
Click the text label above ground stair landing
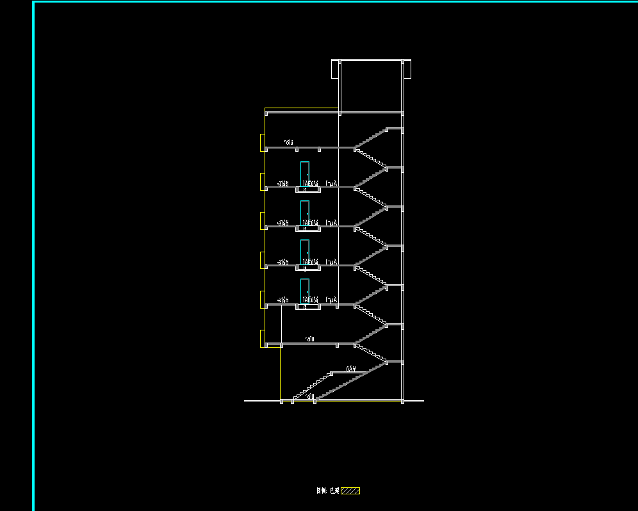click(350, 369)
